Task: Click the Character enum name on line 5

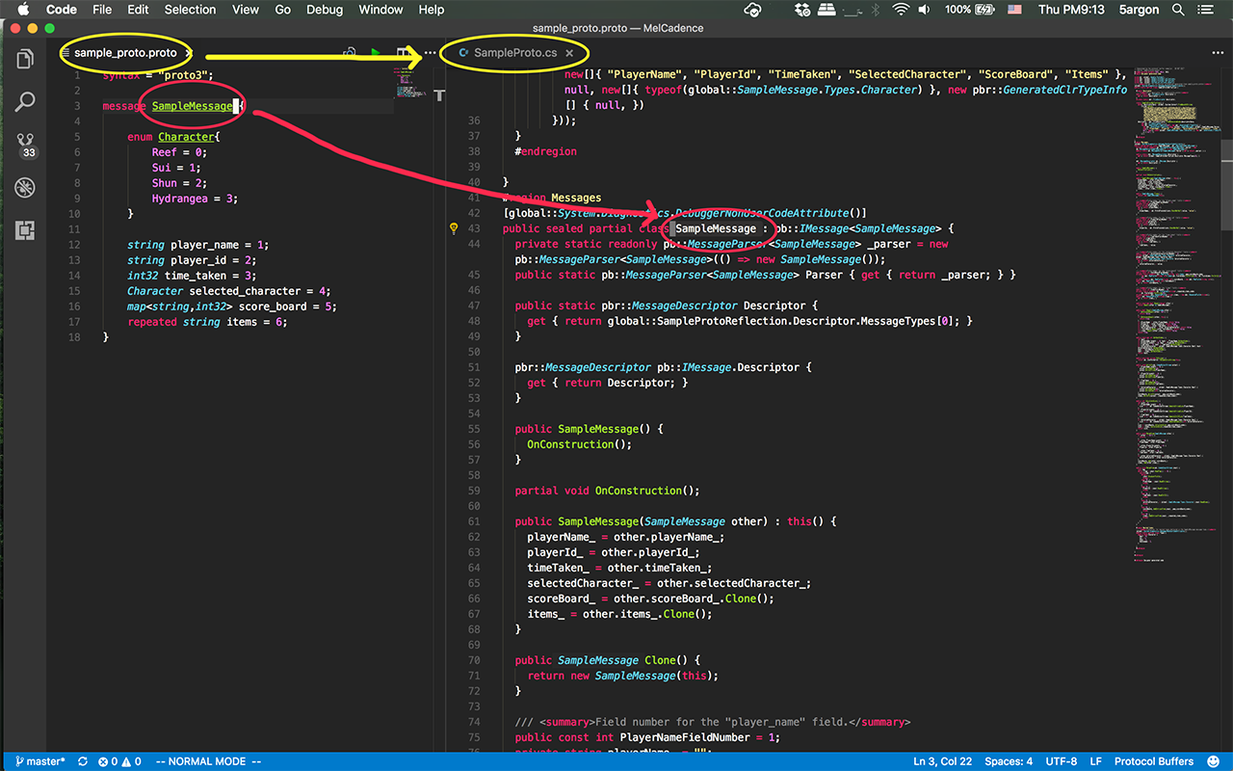Action: click(187, 137)
